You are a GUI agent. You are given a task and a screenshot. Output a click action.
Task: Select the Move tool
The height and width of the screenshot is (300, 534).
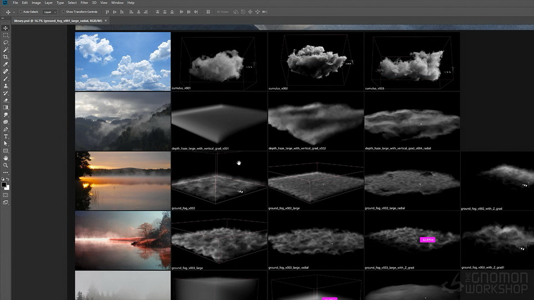coord(6,28)
